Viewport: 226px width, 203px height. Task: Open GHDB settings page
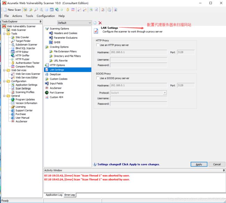click(x=57, y=42)
